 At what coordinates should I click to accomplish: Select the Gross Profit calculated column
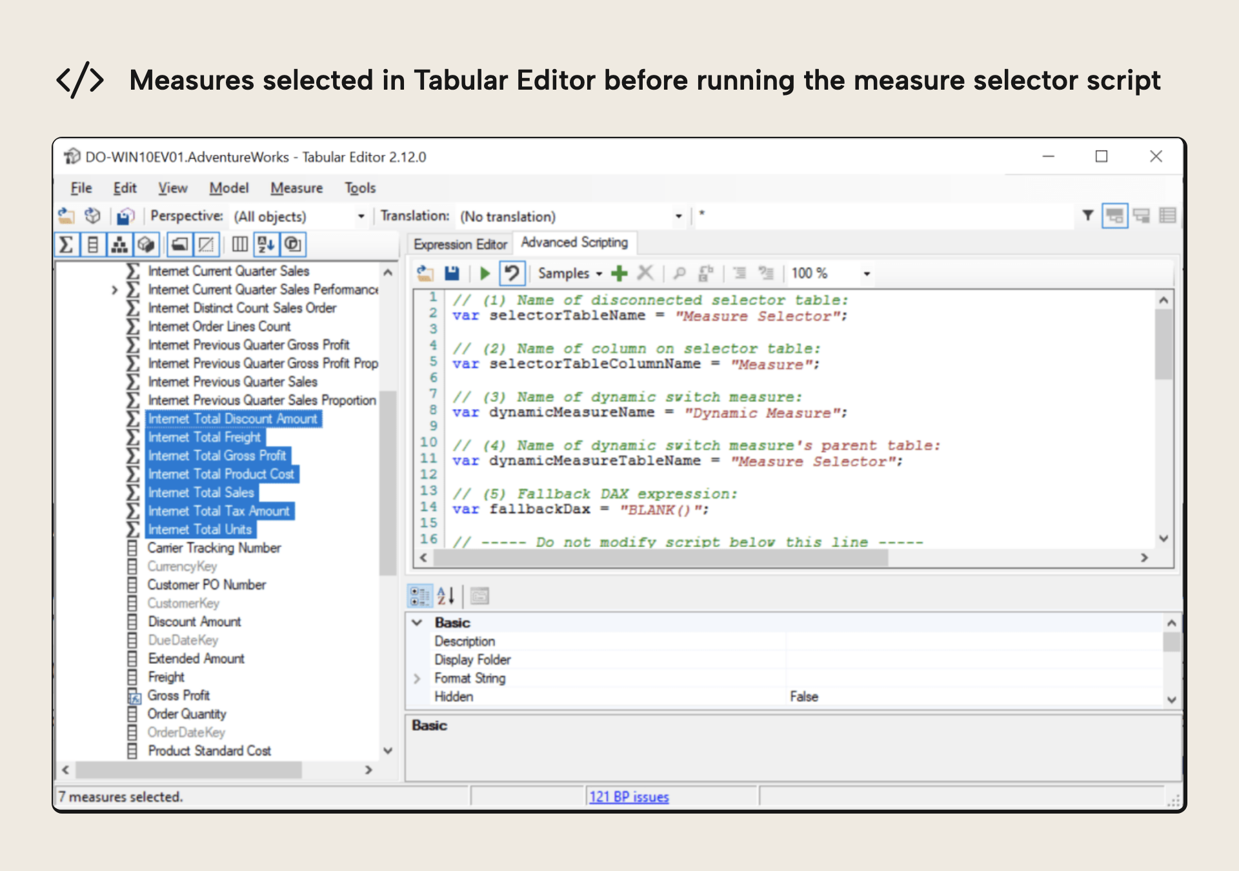point(179,696)
